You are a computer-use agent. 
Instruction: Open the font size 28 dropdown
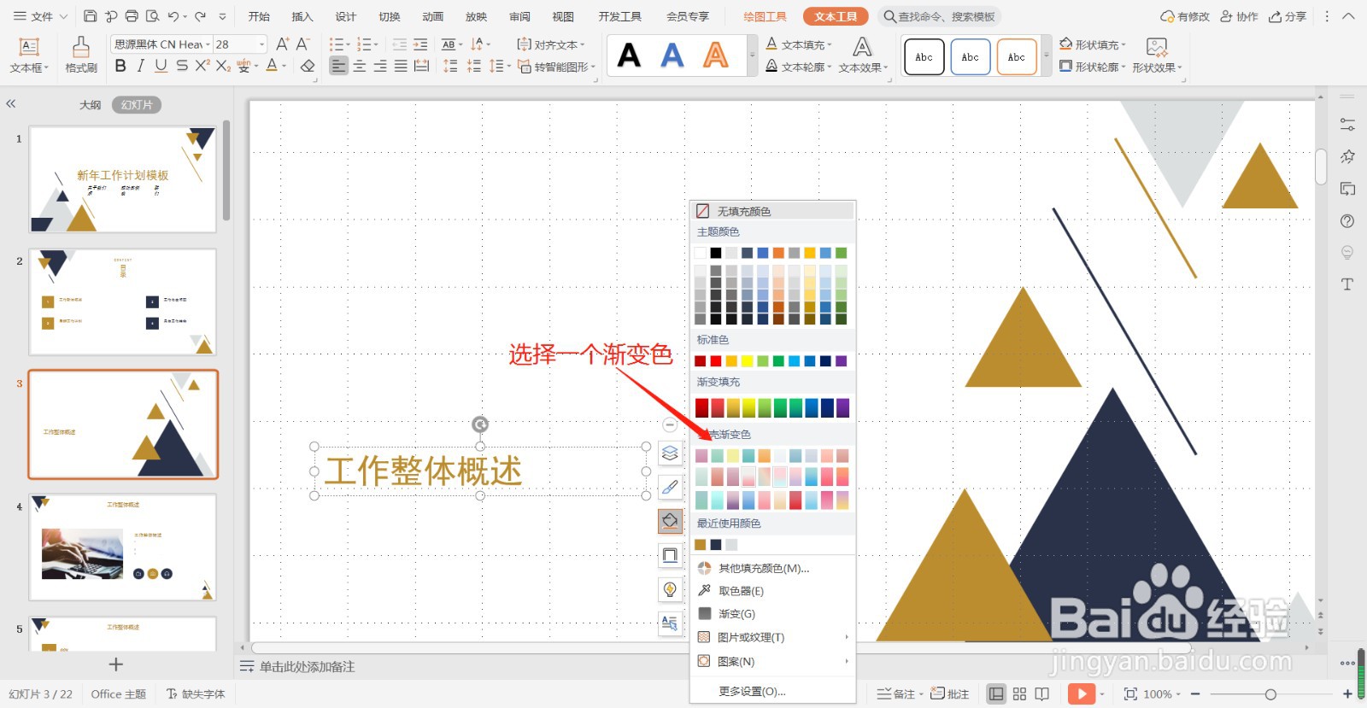click(x=261, y=44)
